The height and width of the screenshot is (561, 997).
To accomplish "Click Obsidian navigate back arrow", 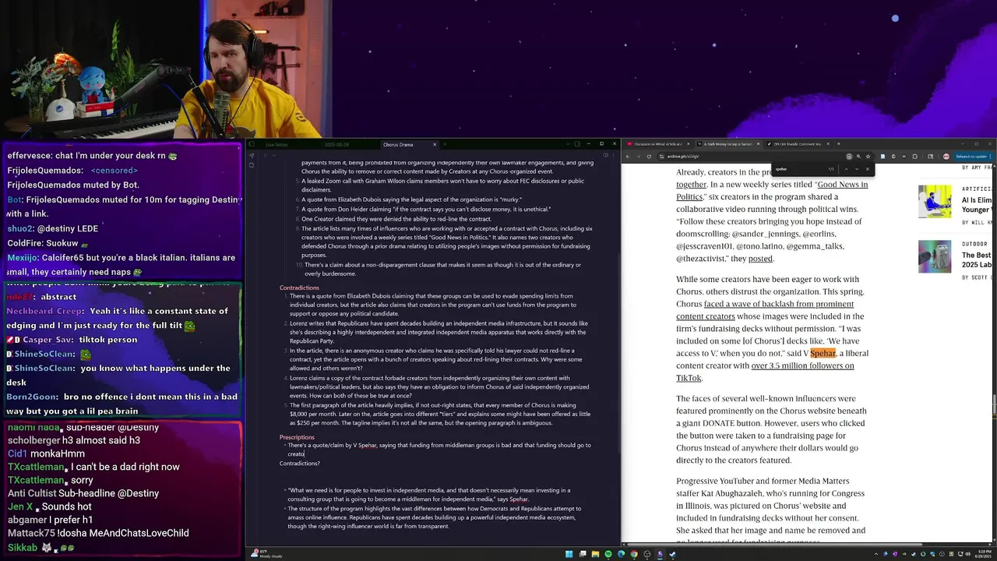I will pos(266,155).
